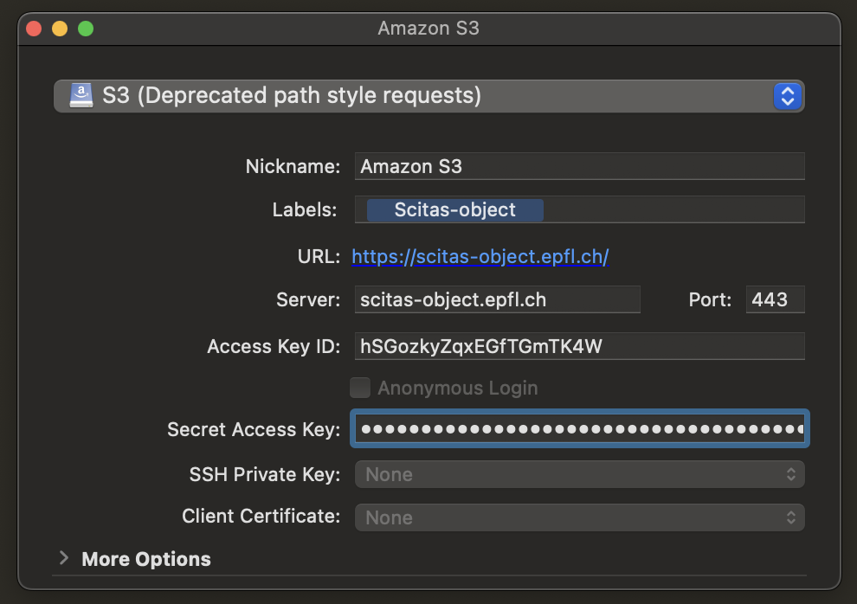
Task: Expand the More Options section
Action: 64,558
